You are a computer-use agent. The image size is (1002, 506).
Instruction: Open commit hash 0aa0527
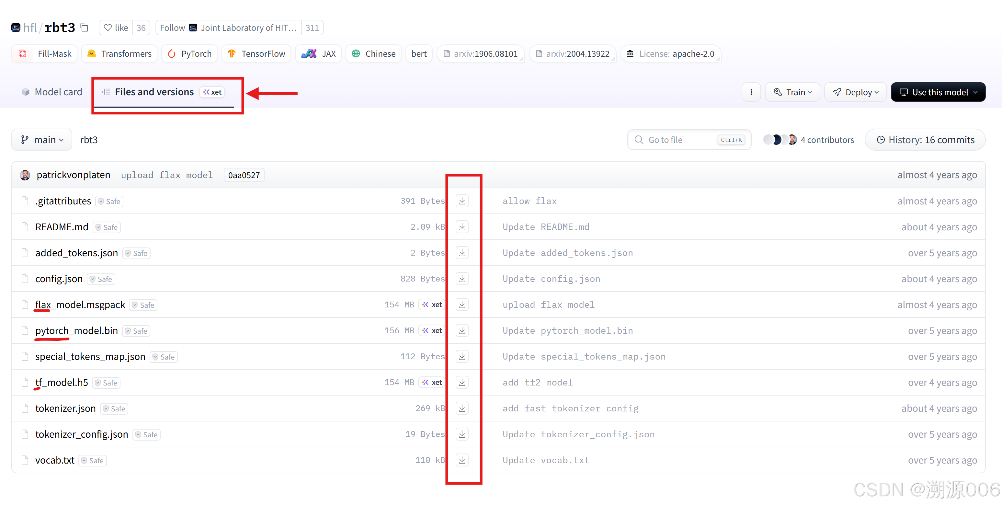click(x=244, y=175)
